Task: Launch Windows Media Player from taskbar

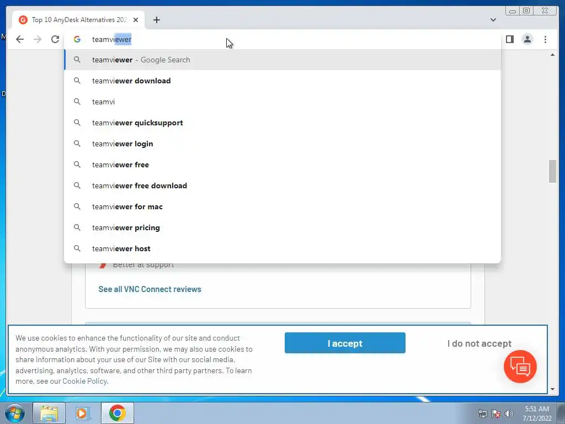Action: pyautogui.click(x=83, y=413)
